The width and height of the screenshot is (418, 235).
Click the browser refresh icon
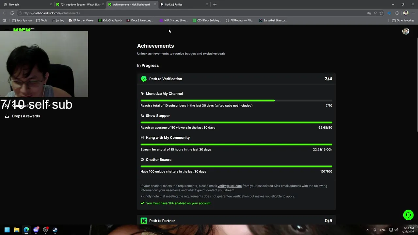pos(12,13)
